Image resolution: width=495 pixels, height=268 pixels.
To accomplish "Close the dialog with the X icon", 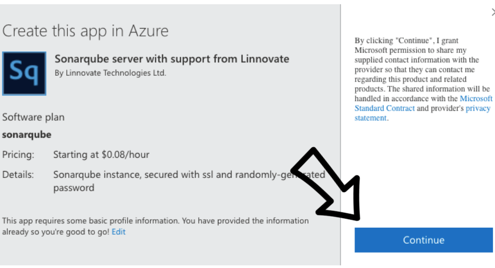I will coord(493,13).
